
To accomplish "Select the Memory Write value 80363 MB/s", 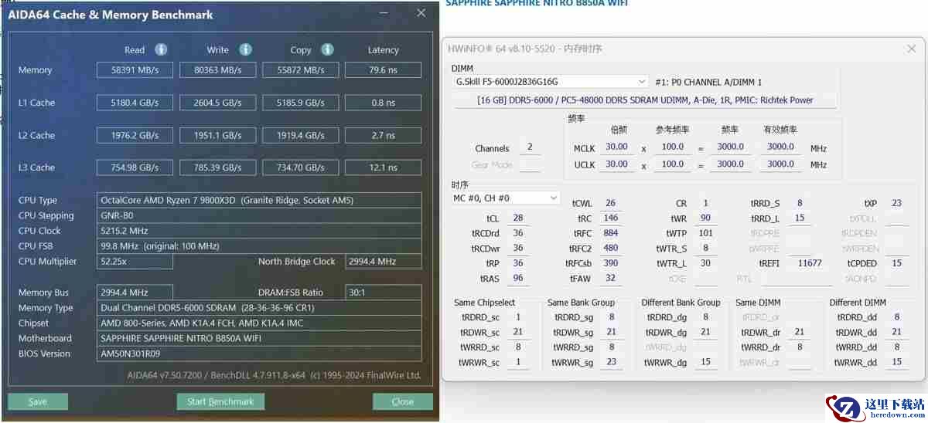I will tap(217, 70).
